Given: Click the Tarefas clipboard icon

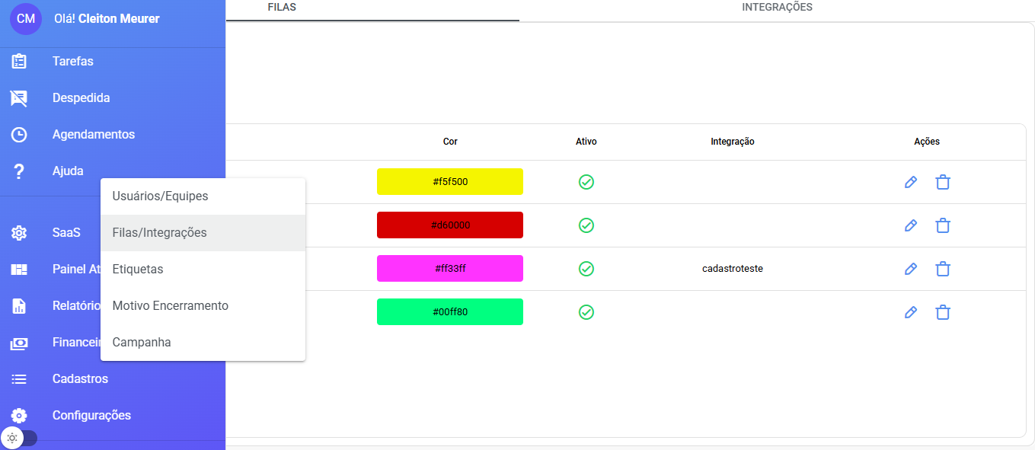Looking at the screenshot, I should 19,62.
